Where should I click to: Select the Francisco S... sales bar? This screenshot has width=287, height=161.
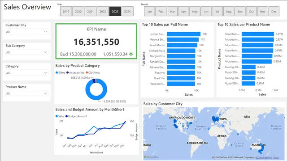[181, 84]
